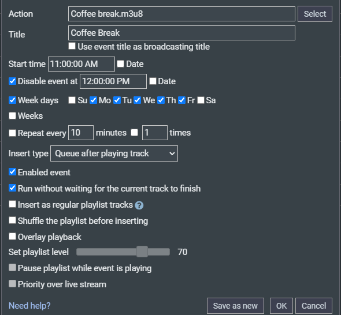
Task: Click the Save as new button
Action: click(x=235, y=306)
